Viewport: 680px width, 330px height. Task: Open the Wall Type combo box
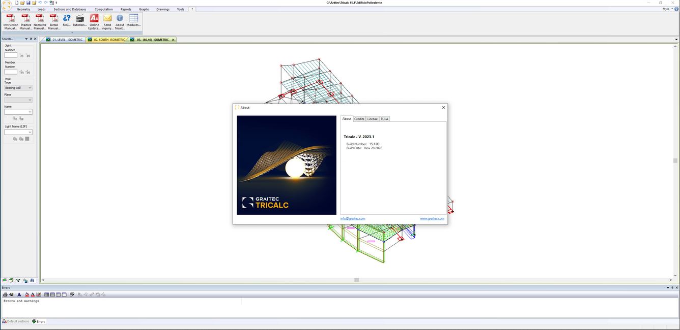click(18, 87)
